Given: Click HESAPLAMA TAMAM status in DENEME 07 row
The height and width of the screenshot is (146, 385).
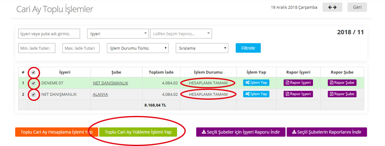Looking at the screenshot, I should [208, 83].
